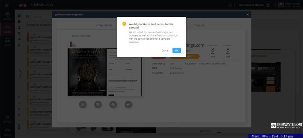The width and height of the screenshot is (303, 138).
Task: Open the Check Point Infinity Portal logo
Action: [290, 5]
